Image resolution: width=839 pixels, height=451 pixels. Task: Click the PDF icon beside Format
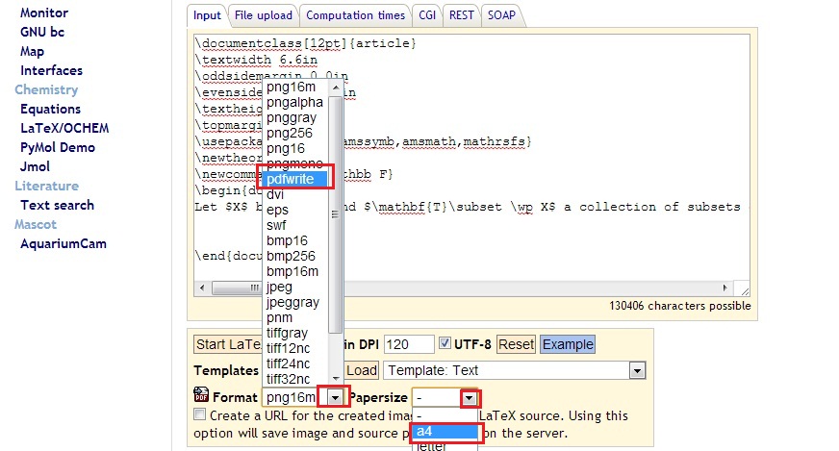coord(201,395)
